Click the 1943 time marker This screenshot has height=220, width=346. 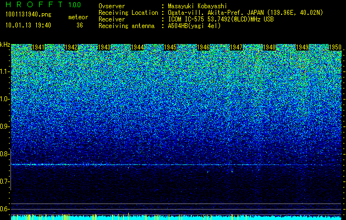[x=104, y=47]
